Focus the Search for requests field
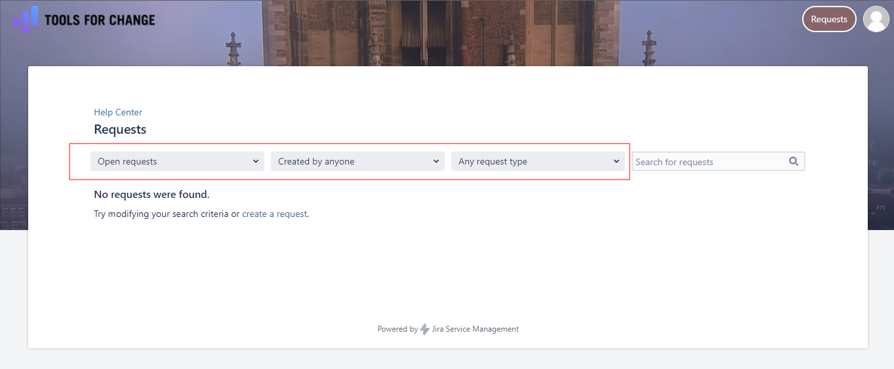This screenshot has height=369, width=894. (708, 162)
